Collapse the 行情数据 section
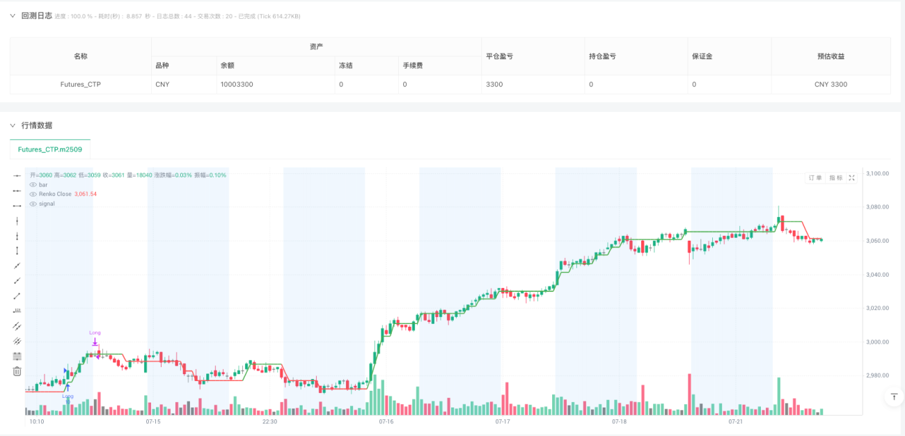 [12, 125]
